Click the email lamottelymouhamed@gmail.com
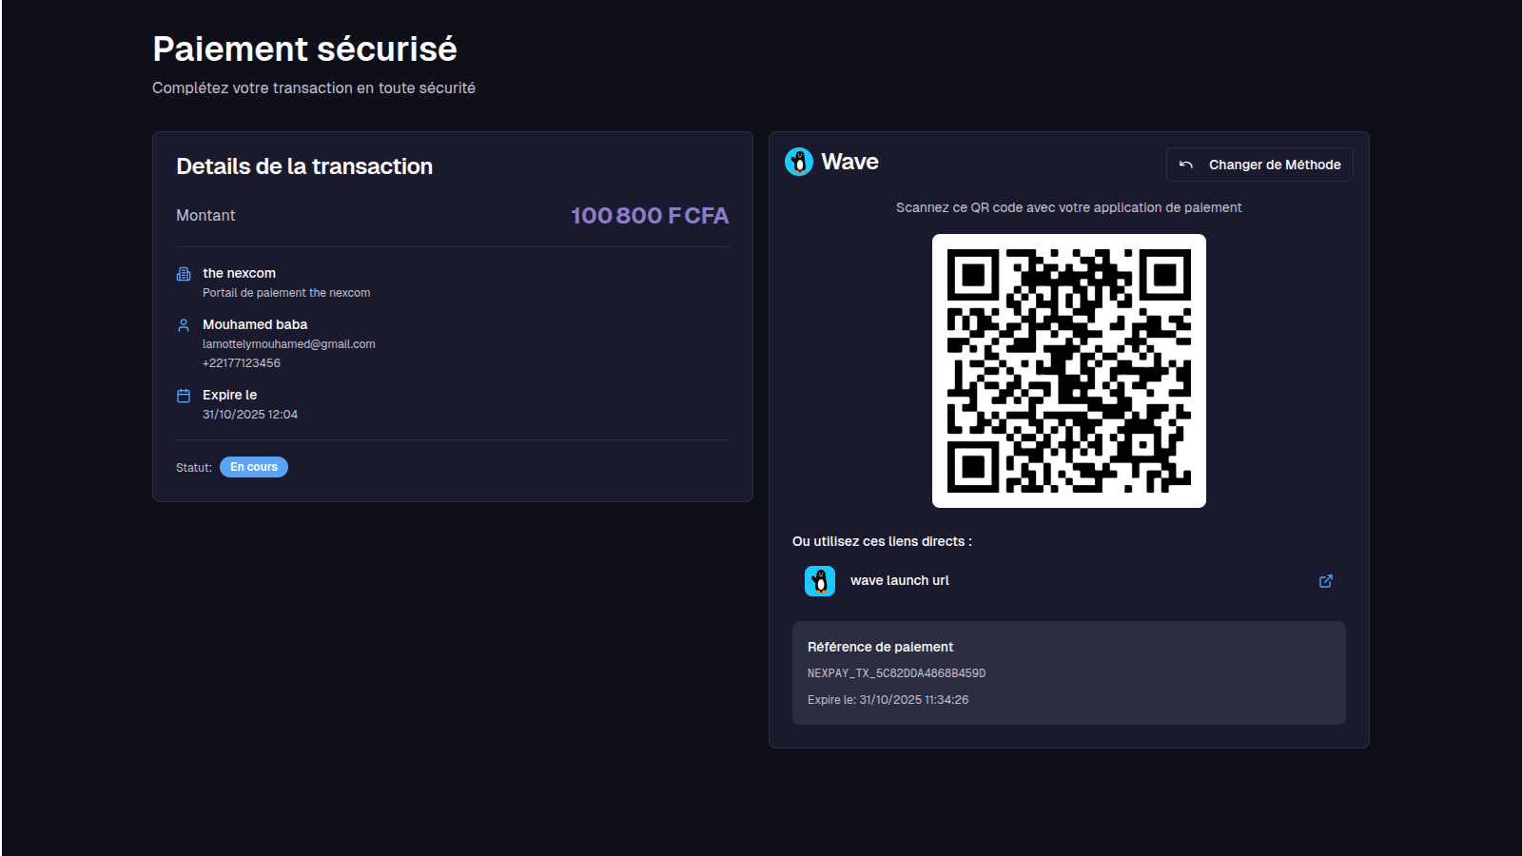Image resolution: width=1522 pixels, height=856 pixels. (288, 344)
